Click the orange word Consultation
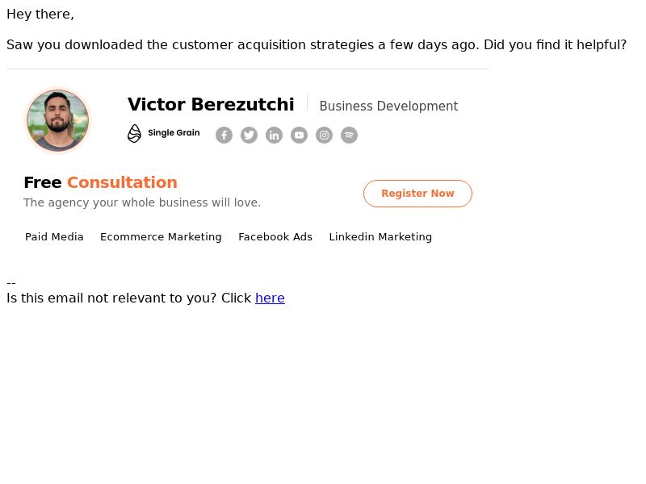Screen dimensions: 646x484 coord(123,182)
